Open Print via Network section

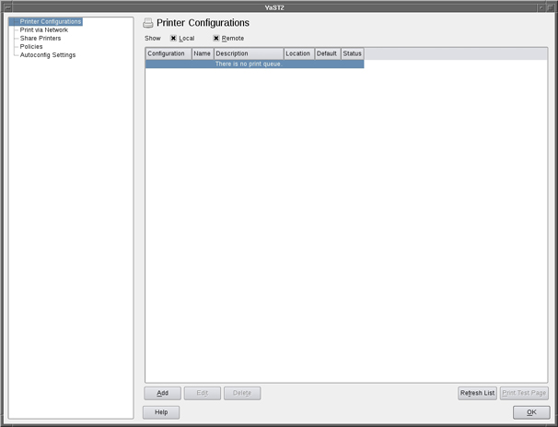(43, 29)
